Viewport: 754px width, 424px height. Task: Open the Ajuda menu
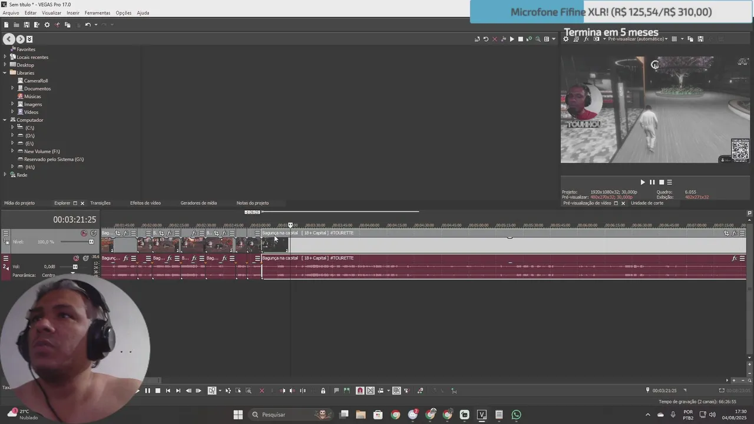pos(143,13)
